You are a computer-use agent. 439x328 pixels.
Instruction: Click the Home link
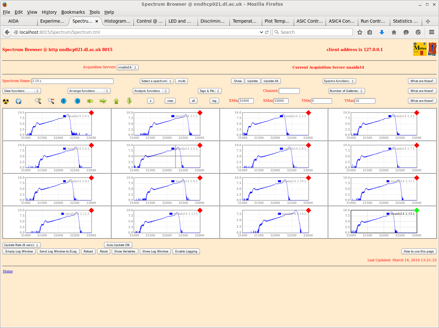pos(8,271)
